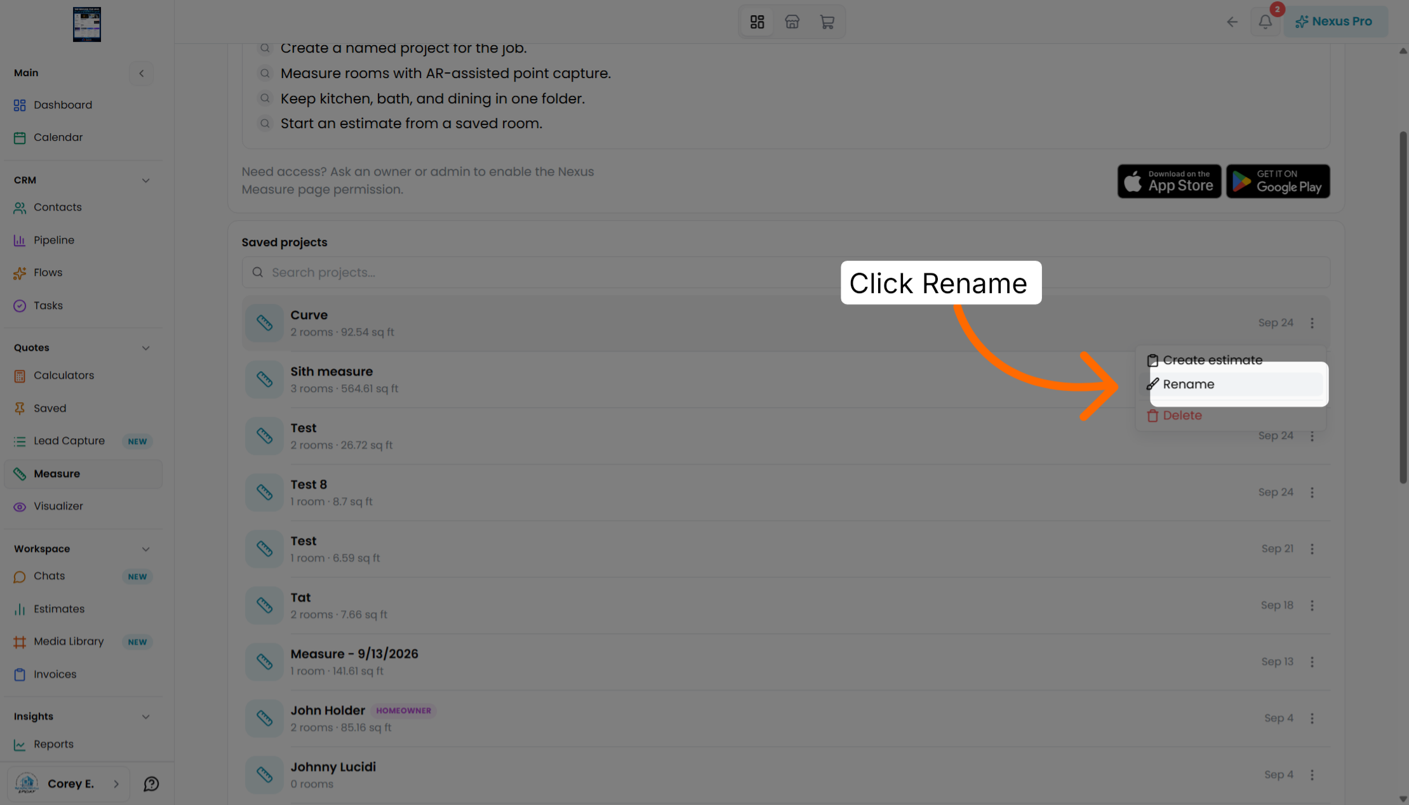Open Chats in the Workspace section
Viewport: 1409px width, 805px height.
[x=83, y=576]
